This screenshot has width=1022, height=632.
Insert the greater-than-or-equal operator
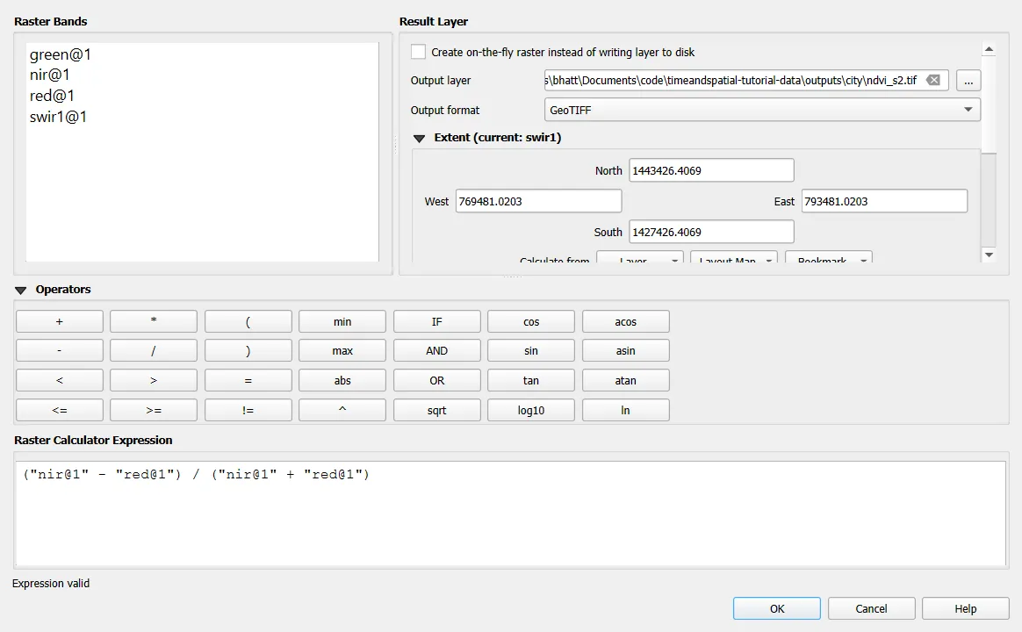pyautogui.click(x=153, y=410)
